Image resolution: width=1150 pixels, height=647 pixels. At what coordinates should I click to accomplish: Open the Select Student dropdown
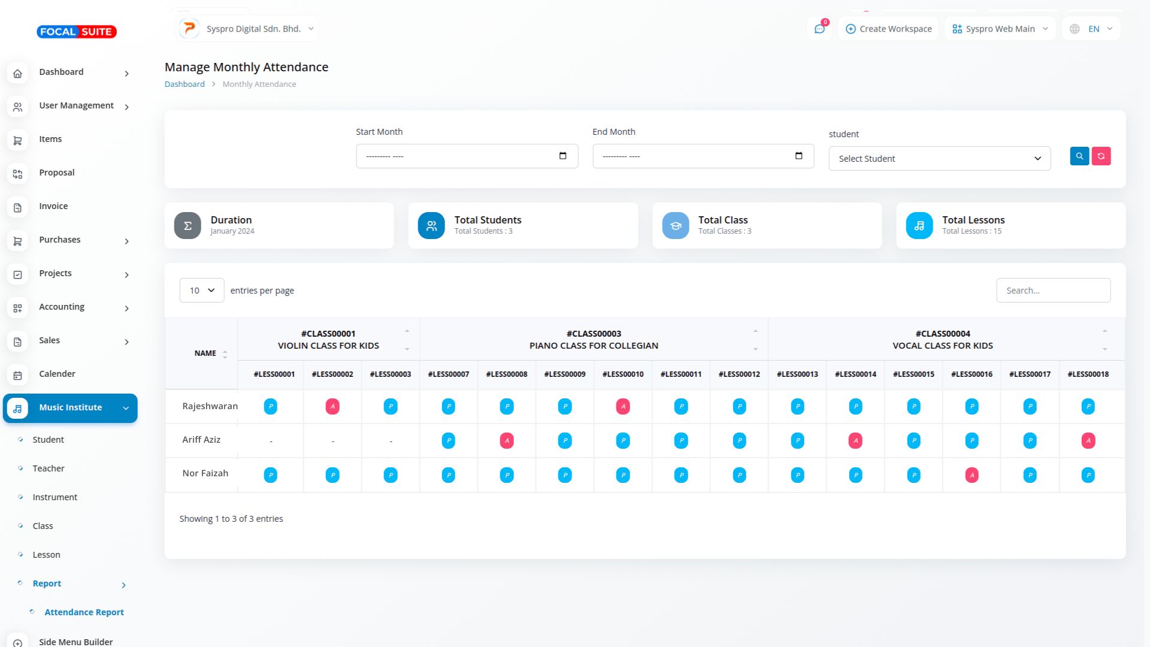pyautogui.click(x=939, y=159)
